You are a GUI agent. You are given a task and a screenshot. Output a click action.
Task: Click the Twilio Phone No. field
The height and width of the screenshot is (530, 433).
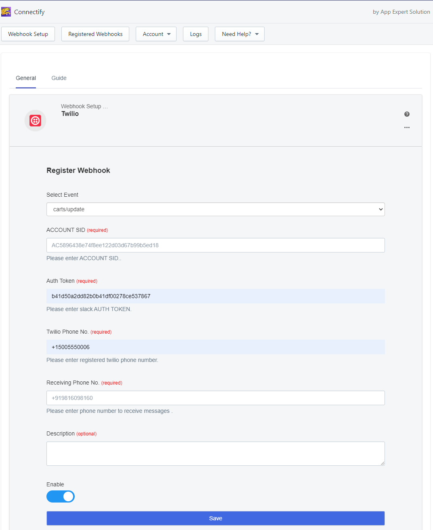click(x=216, y=347)
